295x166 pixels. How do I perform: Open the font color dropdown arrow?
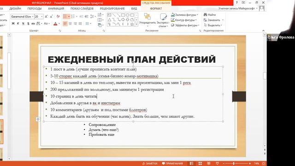coord(59,24)
